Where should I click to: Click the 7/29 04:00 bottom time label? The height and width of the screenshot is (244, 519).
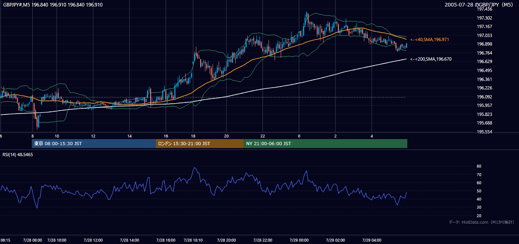click(x=372, y=240)
